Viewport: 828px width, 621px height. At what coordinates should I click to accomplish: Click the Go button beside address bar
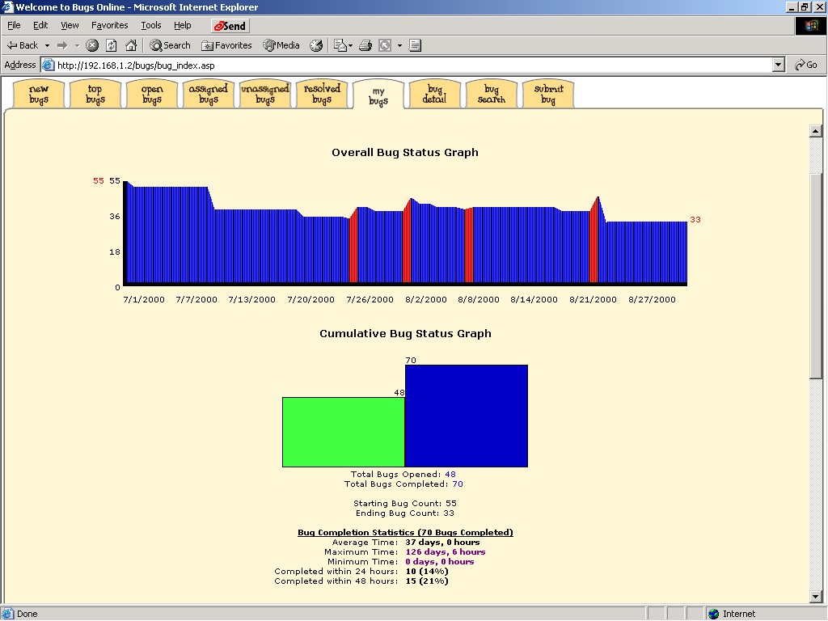pos(806,65)
